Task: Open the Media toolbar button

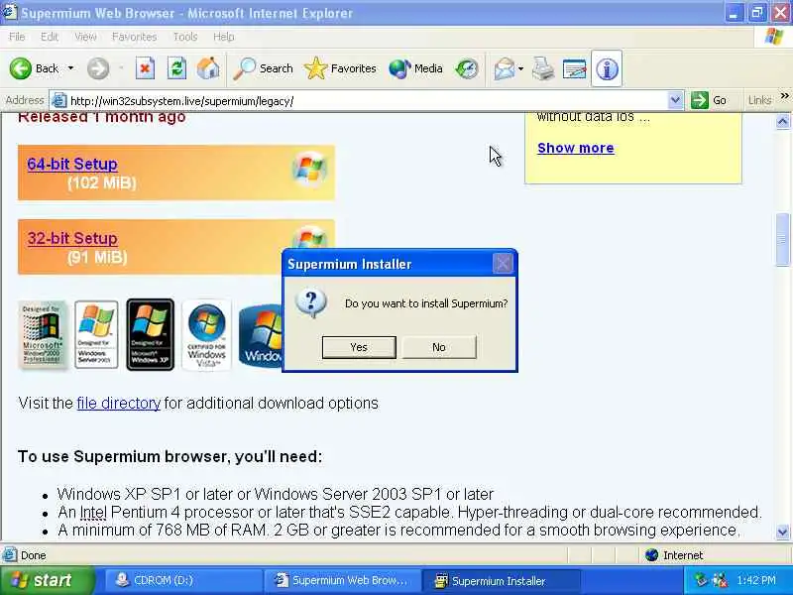Action: (415, 68)
